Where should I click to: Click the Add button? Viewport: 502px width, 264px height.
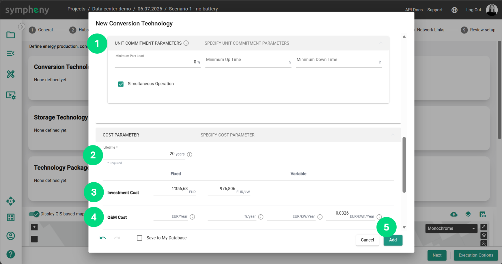click(x=393, y=240)
